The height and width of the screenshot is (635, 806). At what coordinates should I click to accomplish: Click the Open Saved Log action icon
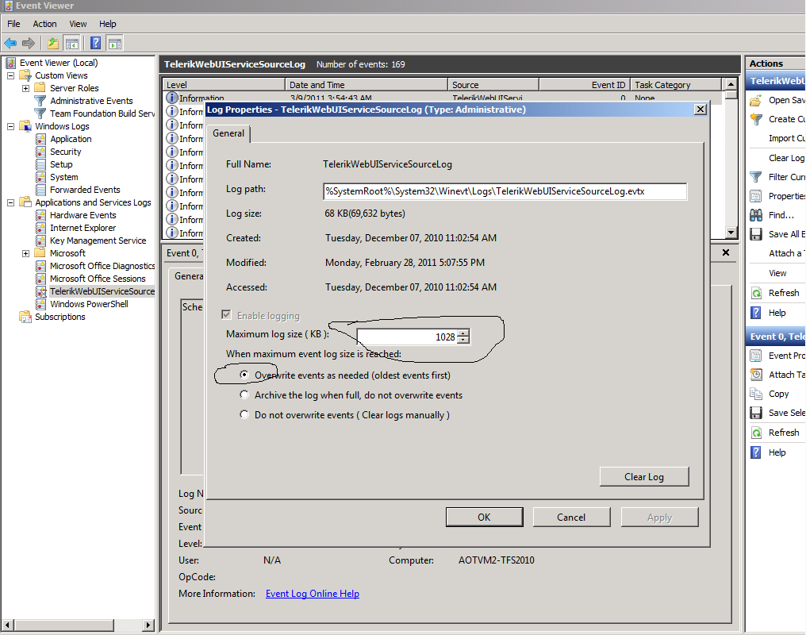click(755, 100)
